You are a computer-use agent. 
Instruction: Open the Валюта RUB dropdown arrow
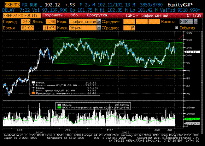click(x=196, y=22)
